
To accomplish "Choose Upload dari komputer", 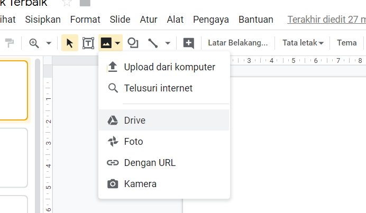I will tap(164, 67).
